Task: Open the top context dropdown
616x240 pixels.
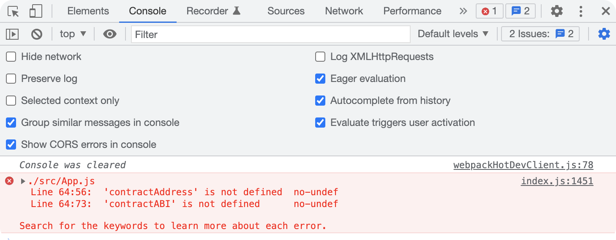Action: point(73,34)
